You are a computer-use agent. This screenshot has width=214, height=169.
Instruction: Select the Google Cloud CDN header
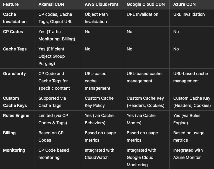pyautogui.click(x=146, y=4)
